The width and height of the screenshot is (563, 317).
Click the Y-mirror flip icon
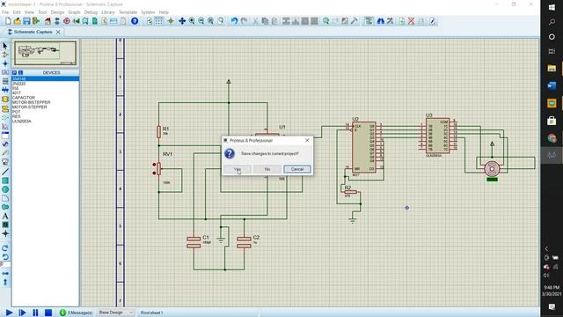point(5,283)
